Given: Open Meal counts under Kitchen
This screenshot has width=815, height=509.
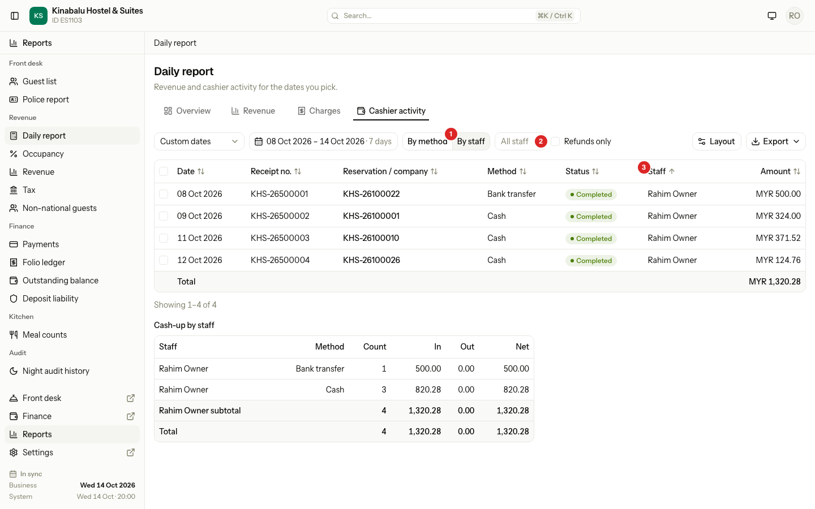Looking at the screenshot, I should [x=72, y=335].
